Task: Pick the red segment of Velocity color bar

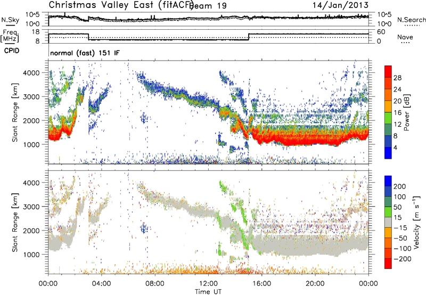Action: click(x=388, y=264)
